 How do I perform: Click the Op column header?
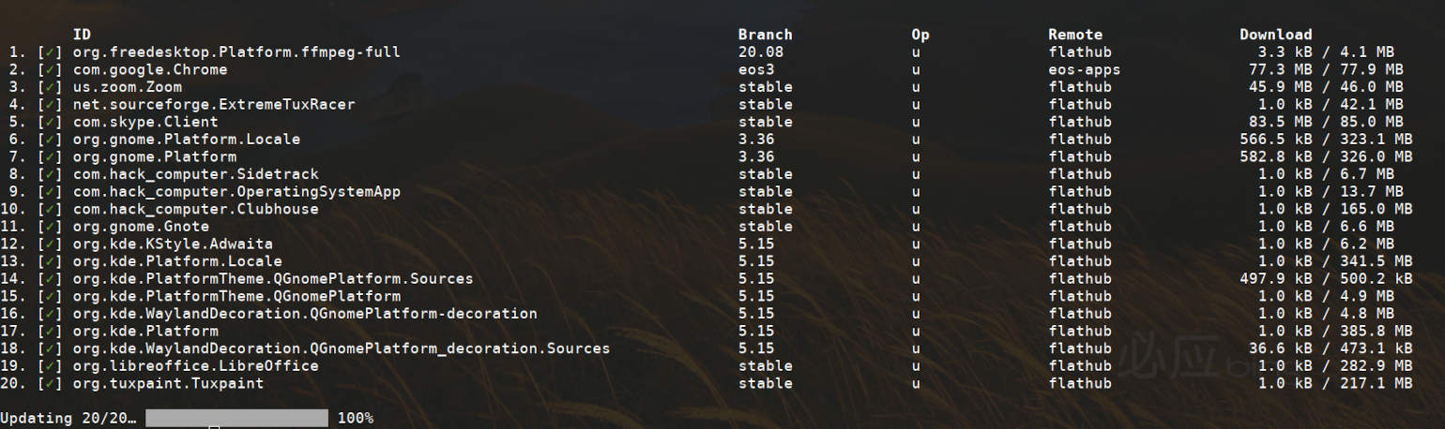pyautogui.click(x=920, y=35)
